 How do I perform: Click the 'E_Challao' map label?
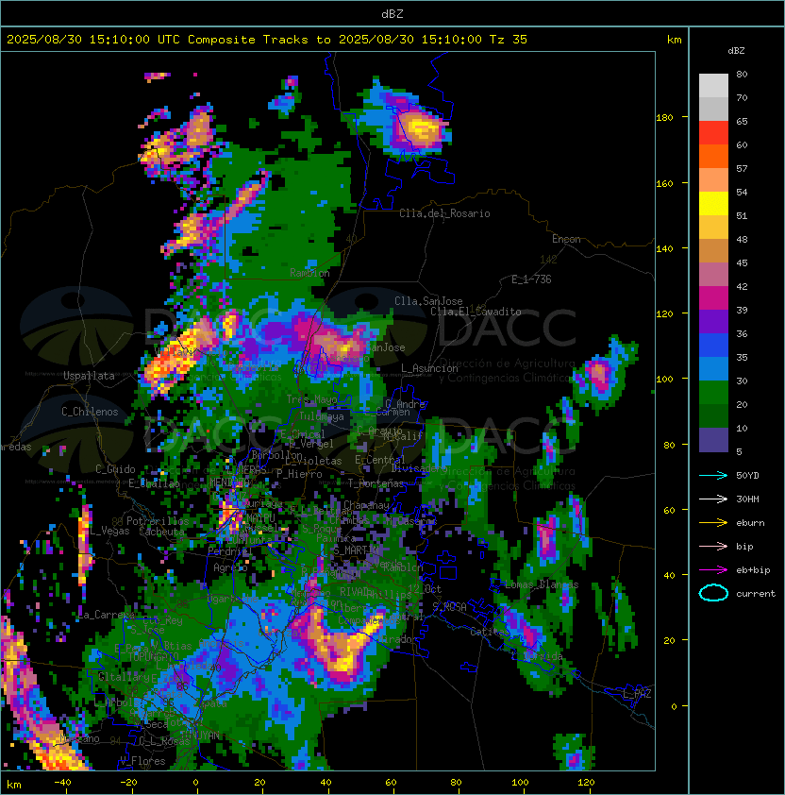point(154,483)
